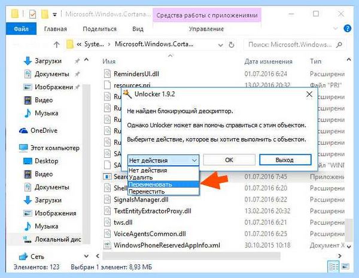Expand the Сеть navigation chevron

click(x=86, y=256)
